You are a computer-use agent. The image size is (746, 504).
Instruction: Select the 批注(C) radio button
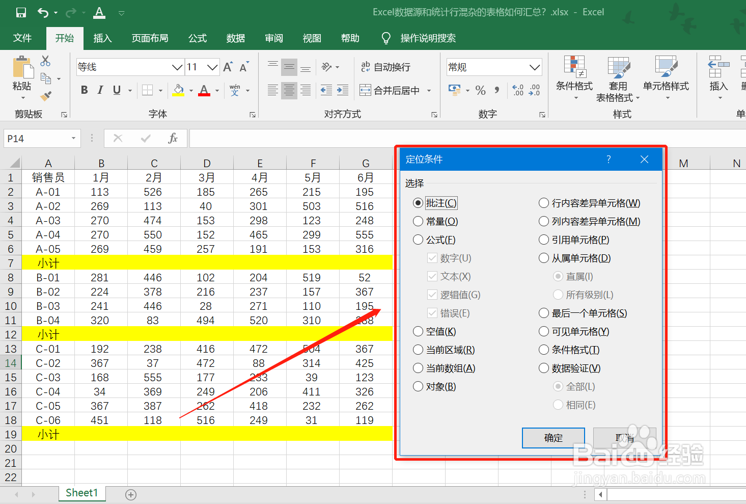point(418,202)
